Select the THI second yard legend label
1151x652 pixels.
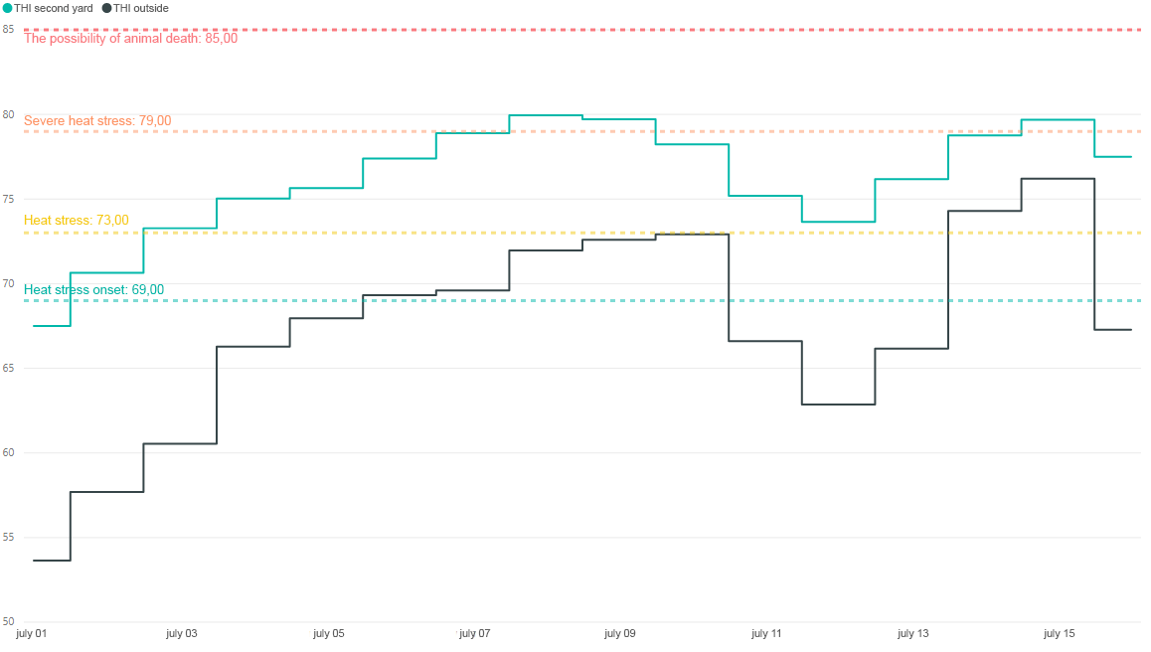(x=54, y=9)
